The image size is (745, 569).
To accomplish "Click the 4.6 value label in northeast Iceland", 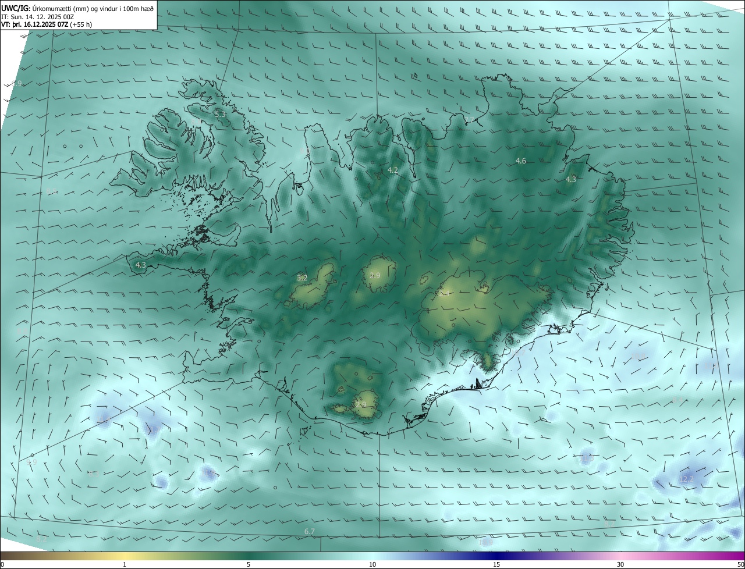I will tap(521, 161).
